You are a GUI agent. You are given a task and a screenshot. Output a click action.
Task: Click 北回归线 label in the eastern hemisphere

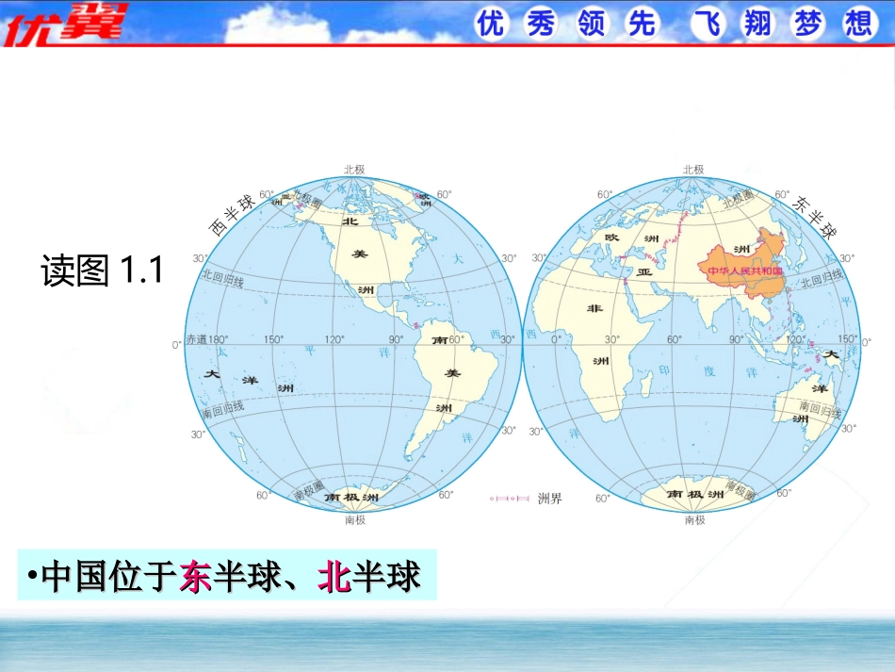[x=822, y=279]
